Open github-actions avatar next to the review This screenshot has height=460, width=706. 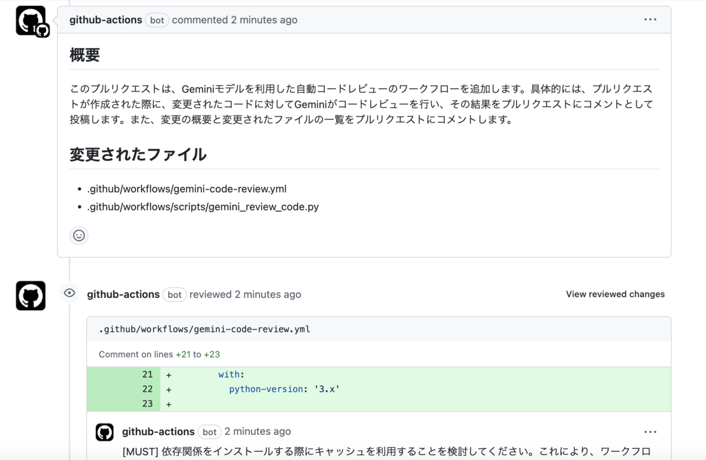coord(31,296)
